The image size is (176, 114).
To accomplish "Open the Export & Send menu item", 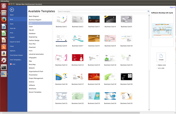I will [x=15, y=42].
